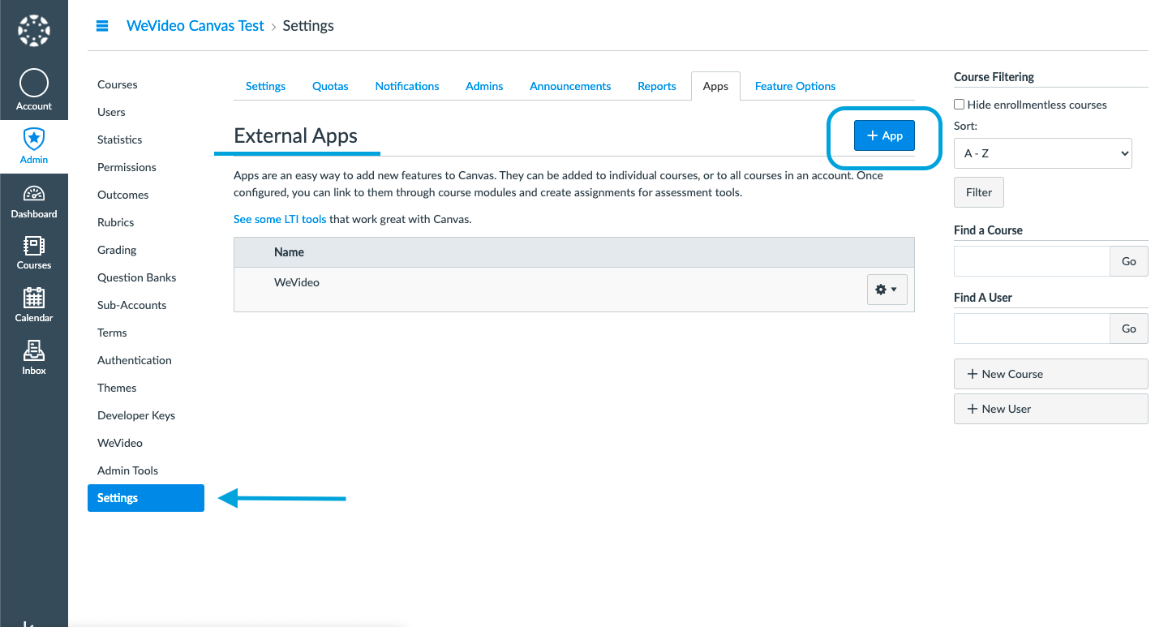Open Courses from global navigation

(x=34, y=253)
